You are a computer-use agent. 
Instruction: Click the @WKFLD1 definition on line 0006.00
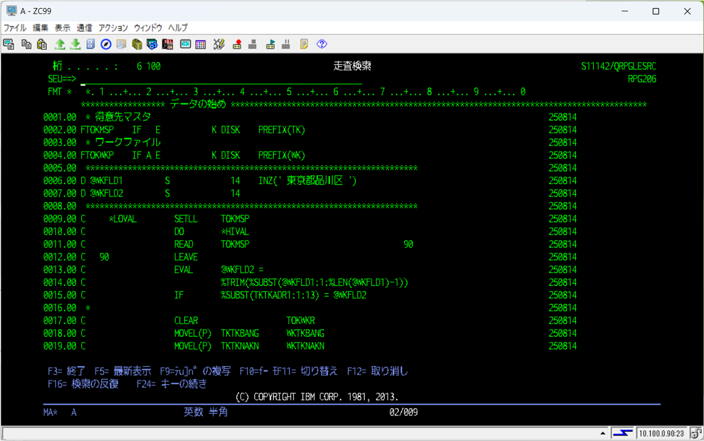tap(106, 181)
